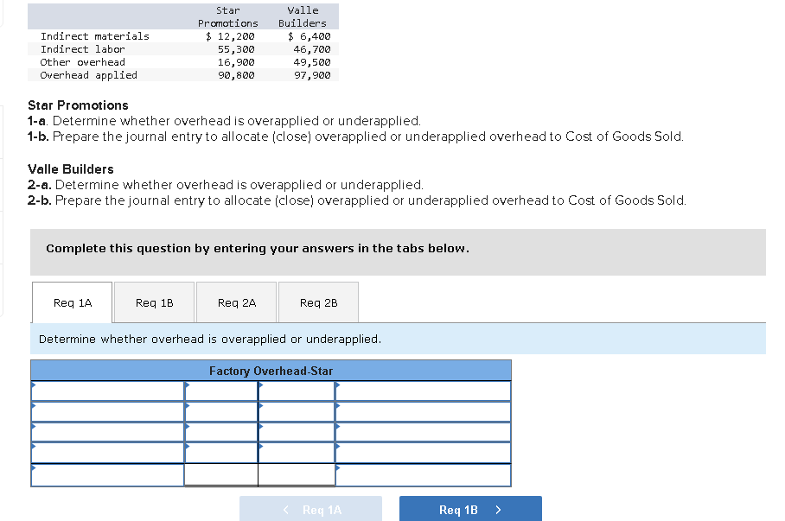Select the Req 1A tab

pyautogui.click(x=72, y=302)
